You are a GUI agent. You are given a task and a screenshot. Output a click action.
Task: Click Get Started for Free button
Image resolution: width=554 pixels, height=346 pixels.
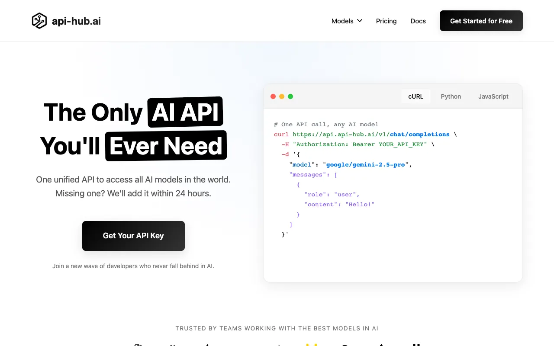tap(481, 21)
